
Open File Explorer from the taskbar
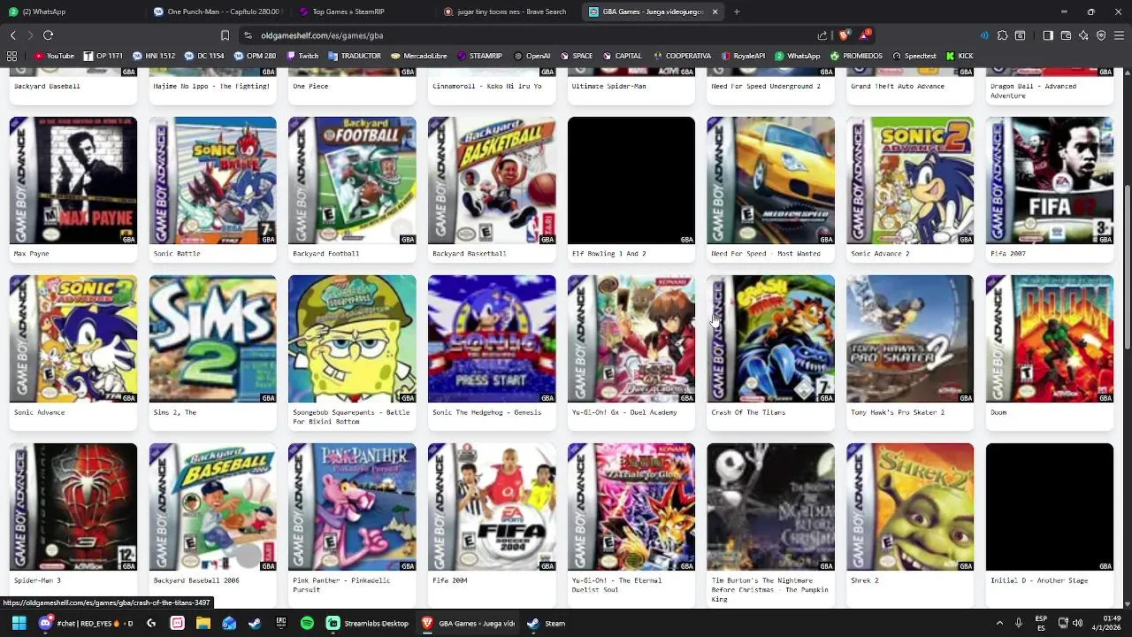coord(203,623)
